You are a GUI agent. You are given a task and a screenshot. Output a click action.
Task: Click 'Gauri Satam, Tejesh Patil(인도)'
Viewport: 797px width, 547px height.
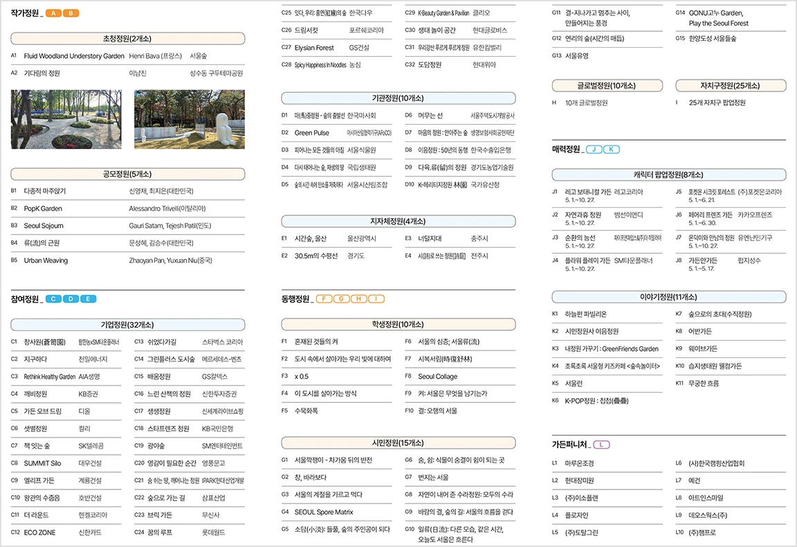click(170, 226)
